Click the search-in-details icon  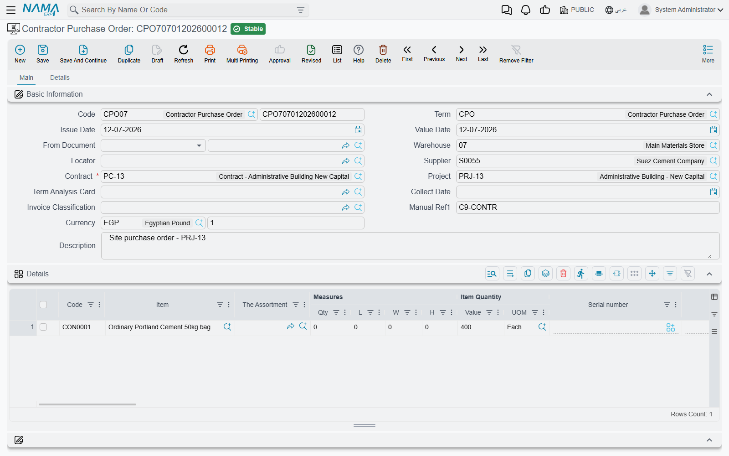click(x=492, y=274)
